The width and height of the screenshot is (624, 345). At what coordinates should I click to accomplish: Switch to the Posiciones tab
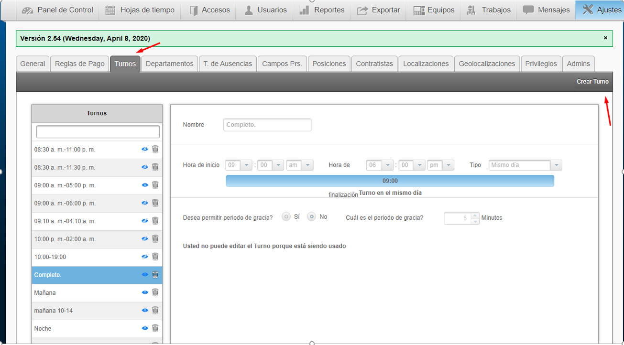coord(329,64)
